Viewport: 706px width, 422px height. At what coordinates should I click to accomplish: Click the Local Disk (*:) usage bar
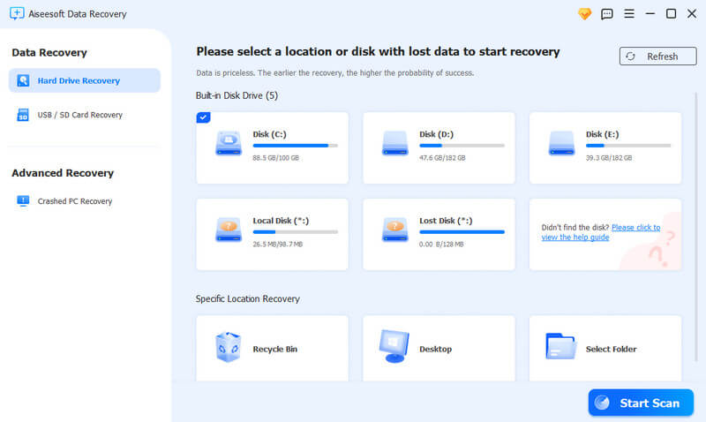coord(296,232)
